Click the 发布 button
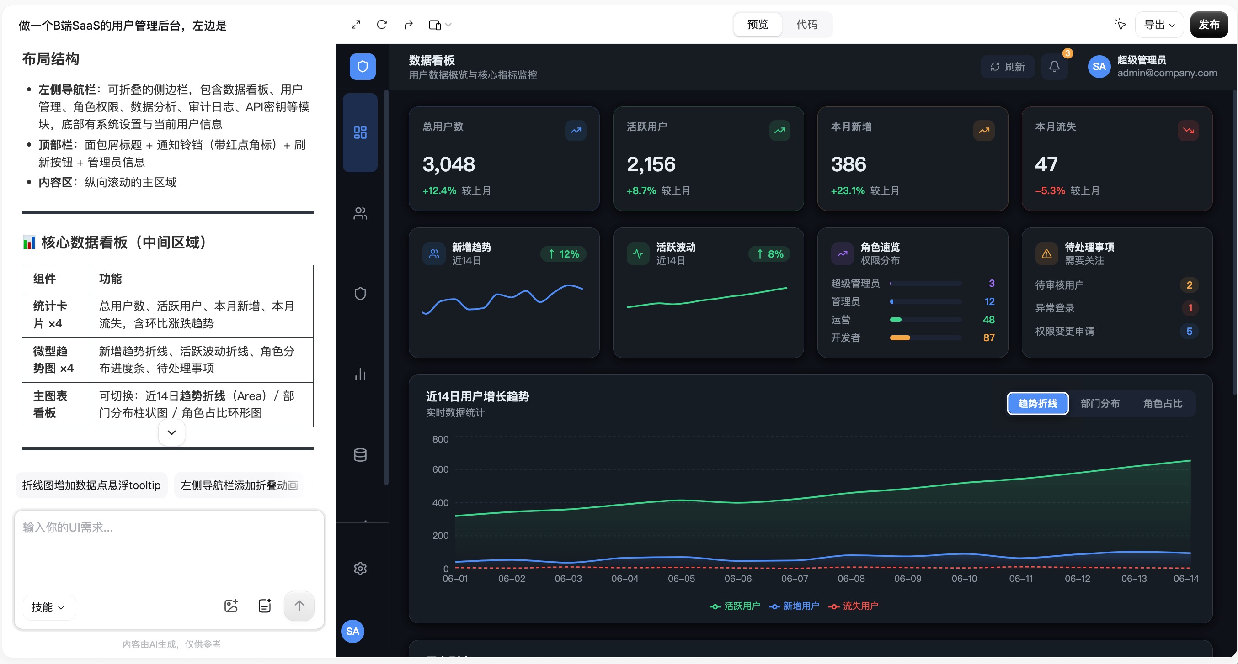Image resolution: width=1238 pixels, height=664 pixels. [x=1209, y=25]
